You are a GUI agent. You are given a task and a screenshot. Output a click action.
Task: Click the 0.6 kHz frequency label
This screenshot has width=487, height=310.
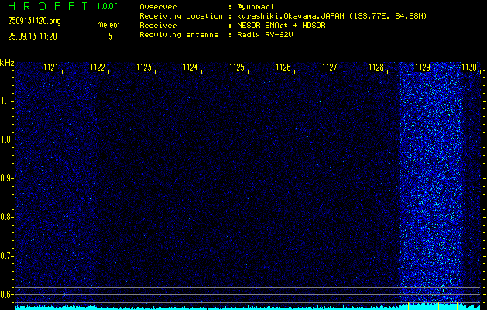[x=6, y=294]
